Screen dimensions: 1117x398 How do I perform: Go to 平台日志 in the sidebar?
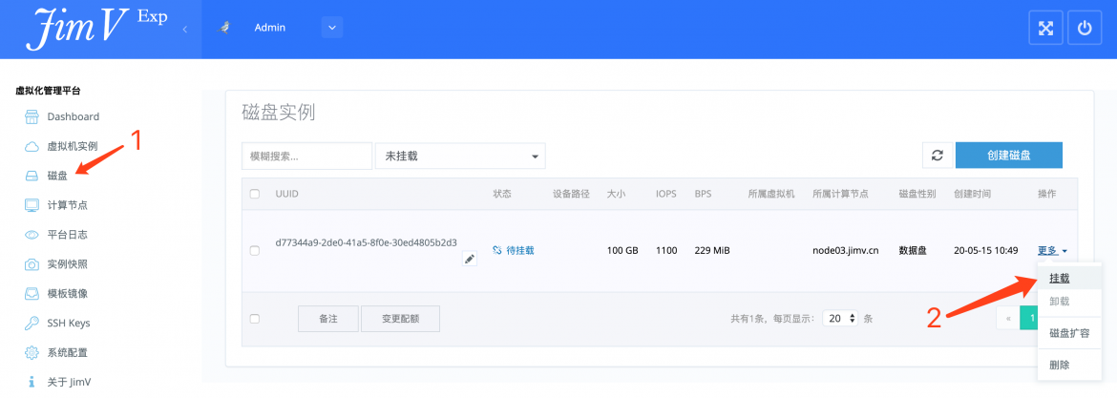68,235
